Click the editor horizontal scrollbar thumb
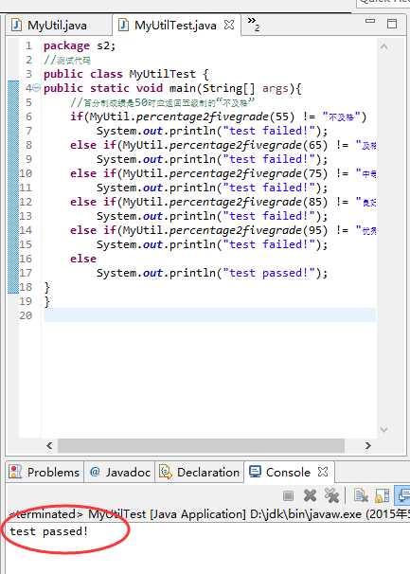This screenshot has height=574, width=410. click(201, 445)
